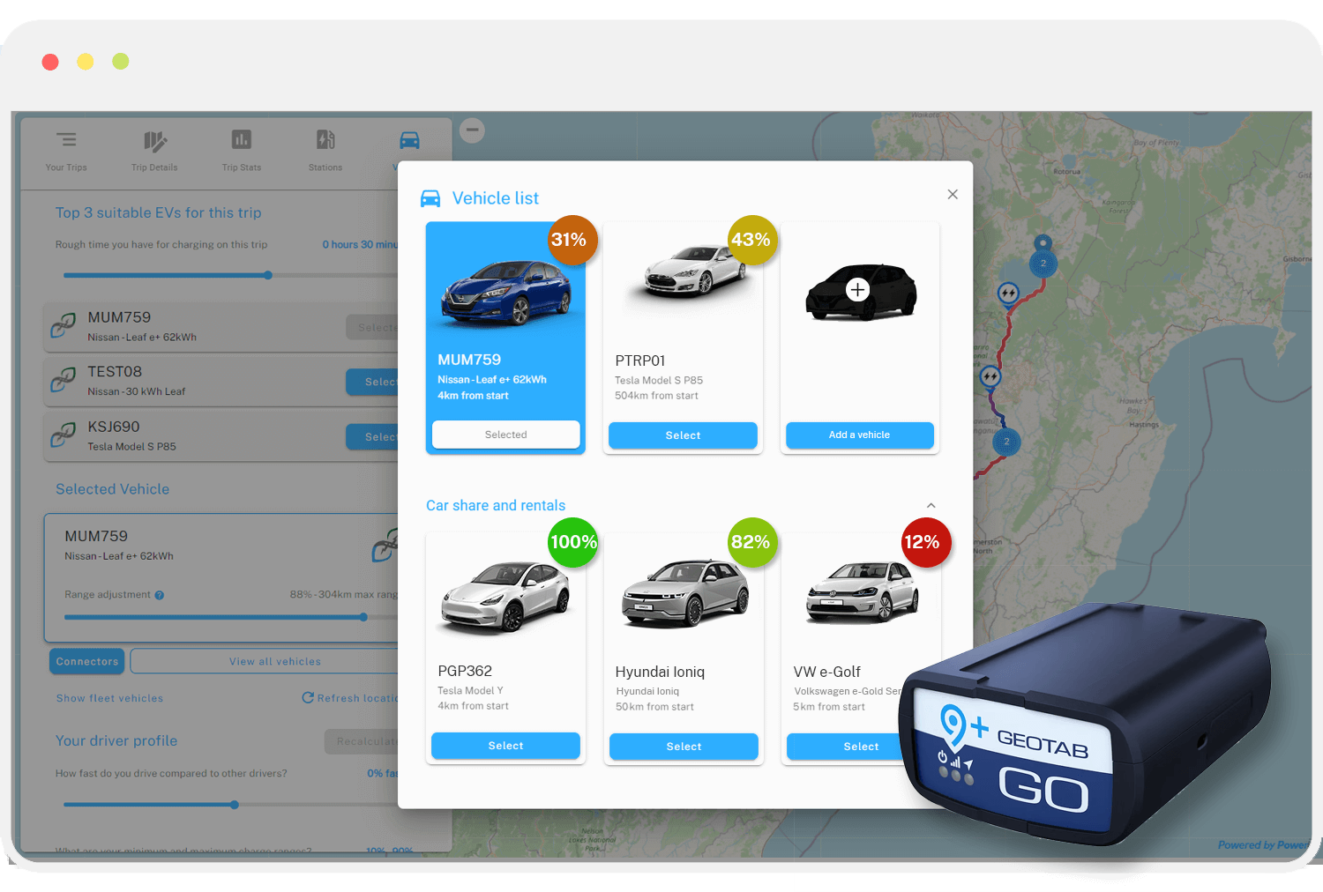Select the vehicles car tab icon

coord(409,140)
